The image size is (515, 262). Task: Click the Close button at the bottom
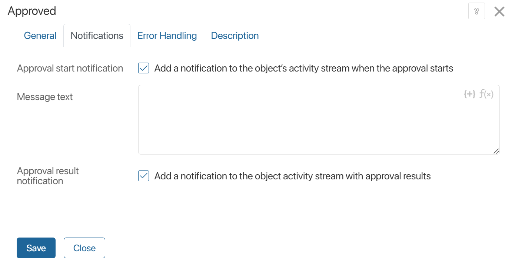84,248
